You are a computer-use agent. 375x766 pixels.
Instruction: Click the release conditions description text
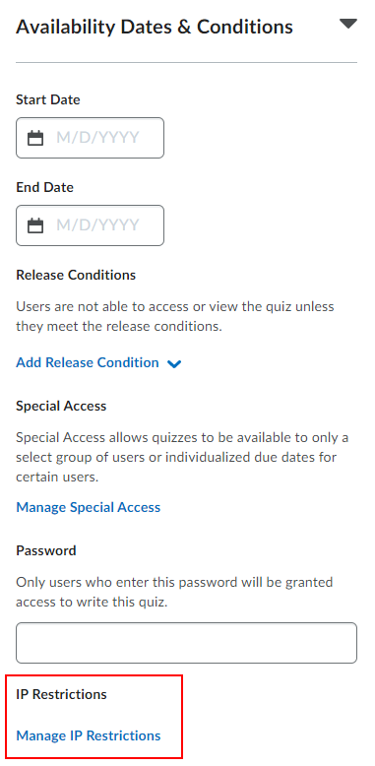pos(175,317)
